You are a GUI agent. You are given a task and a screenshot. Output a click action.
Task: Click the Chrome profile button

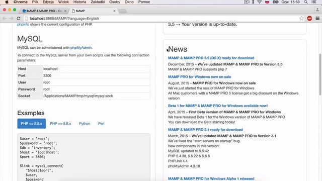click(x=317, y=10)
